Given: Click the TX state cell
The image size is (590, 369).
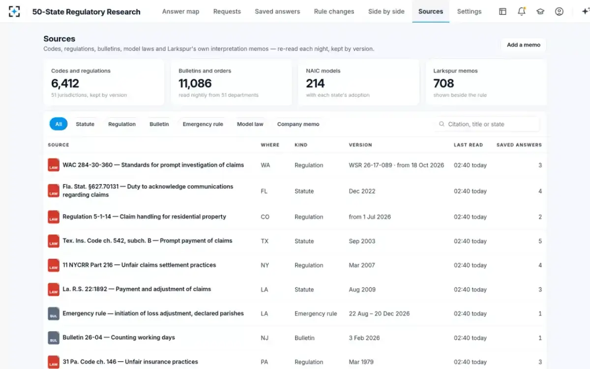Looking at the screenshot, I should pyautogui.click(x=265, y=241).
